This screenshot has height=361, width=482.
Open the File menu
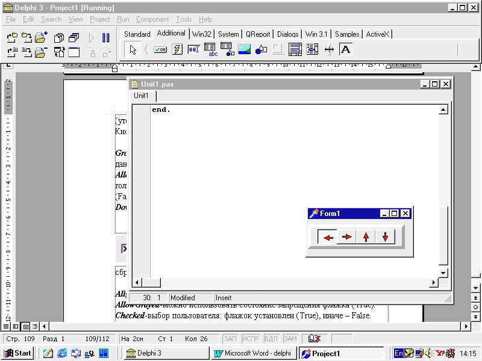(x=11, y=19)
